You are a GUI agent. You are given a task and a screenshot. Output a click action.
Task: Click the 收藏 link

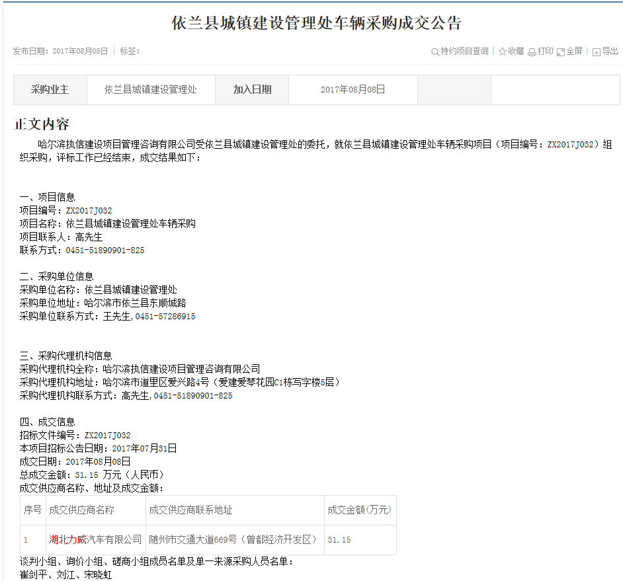coord(516,52)
